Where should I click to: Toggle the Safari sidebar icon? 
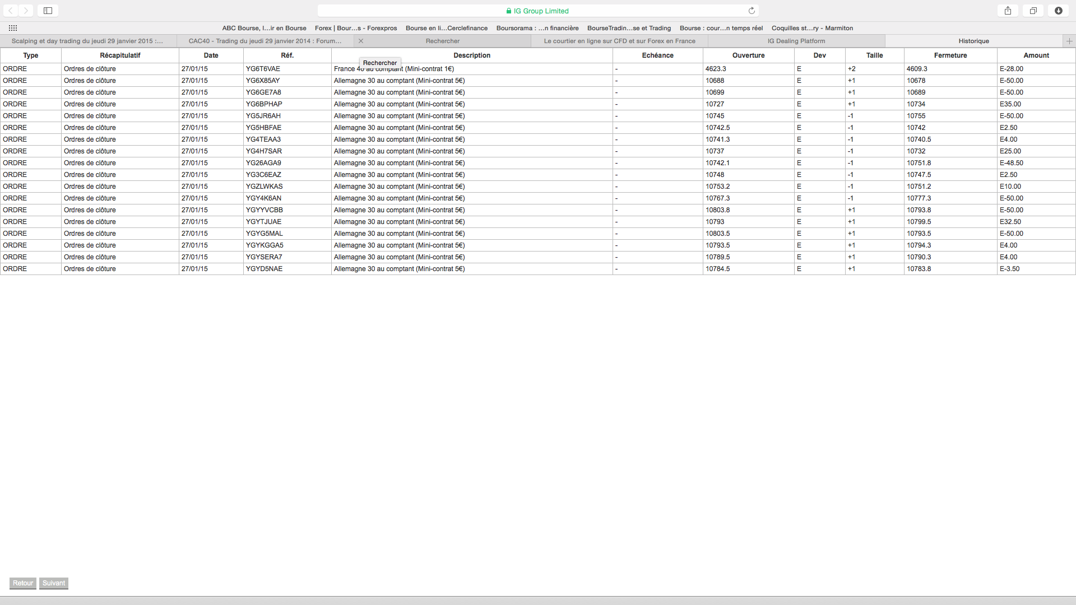(x=48, y=11)
